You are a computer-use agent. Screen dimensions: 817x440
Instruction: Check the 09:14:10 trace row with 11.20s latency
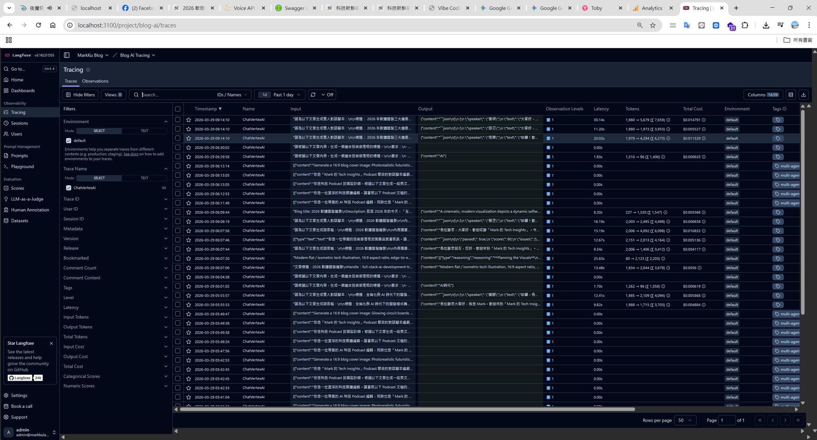[178, 129]
